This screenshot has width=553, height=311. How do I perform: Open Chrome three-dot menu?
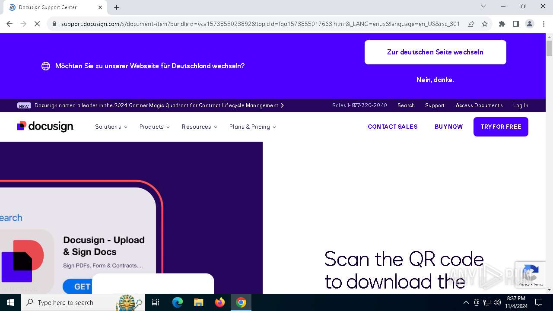point(543,24)
